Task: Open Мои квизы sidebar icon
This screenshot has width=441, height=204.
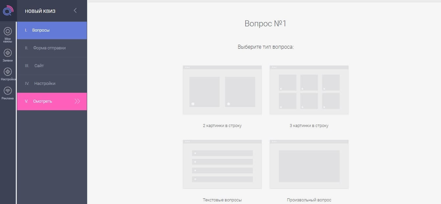Action: (8, 32)
